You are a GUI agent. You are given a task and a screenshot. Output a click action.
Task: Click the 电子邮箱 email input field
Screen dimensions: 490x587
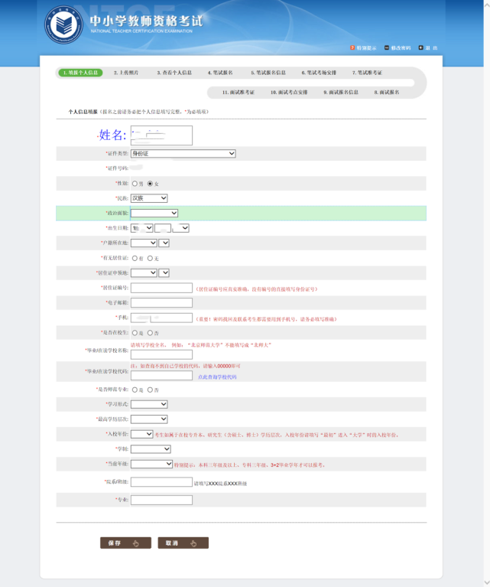[x=161, y=303]
